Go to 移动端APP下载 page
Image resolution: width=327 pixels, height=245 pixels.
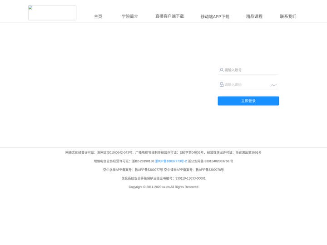215,16
